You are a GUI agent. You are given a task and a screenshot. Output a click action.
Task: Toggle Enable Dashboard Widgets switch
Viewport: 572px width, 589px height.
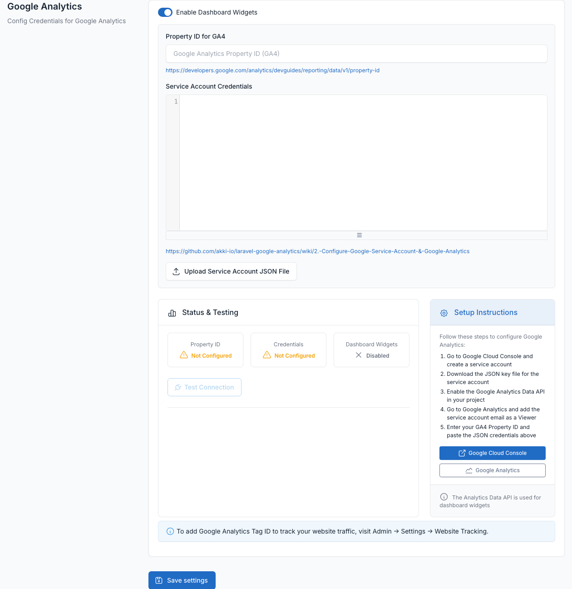(165, 12)
